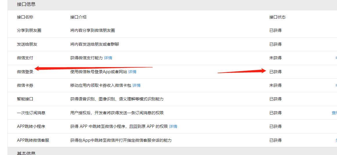Open 详情 link for APP跳转小程序
Viewport: 337px width, 155px height.
coord(173,126)
